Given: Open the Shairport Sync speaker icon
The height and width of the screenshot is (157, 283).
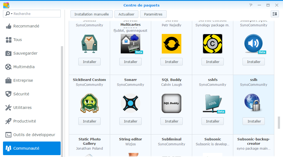Looking at the screenshot, I should [x=254, y=44].
